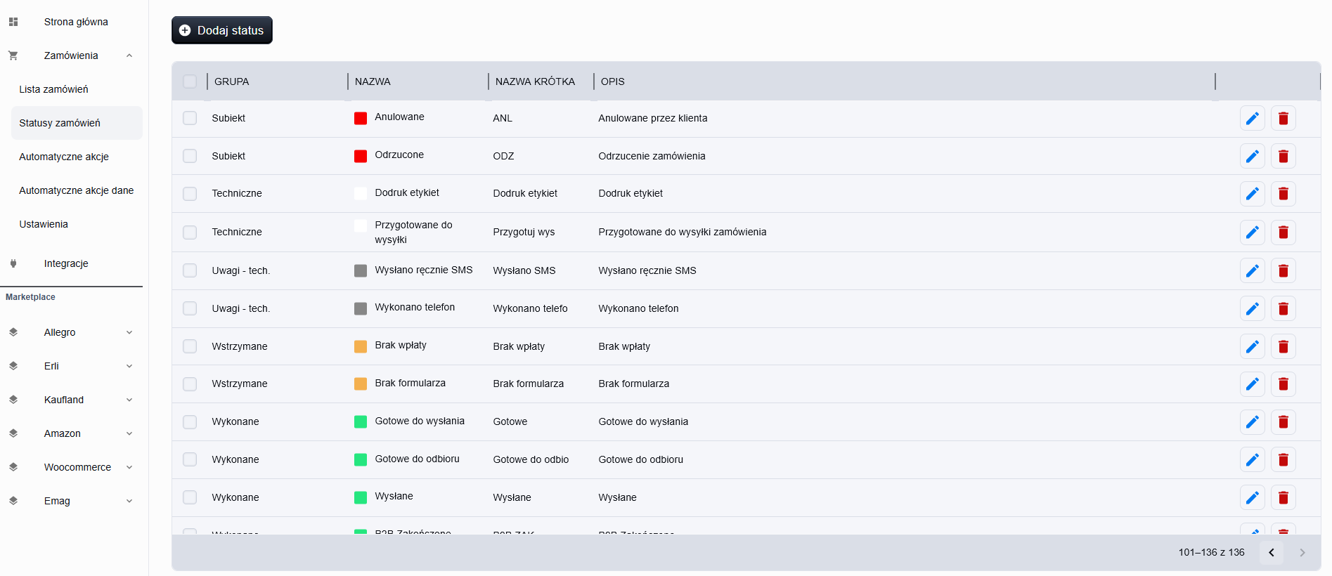Click the Integracje plug icon
This screenshot has width=1332, height=576.
[x=13, y=263]
